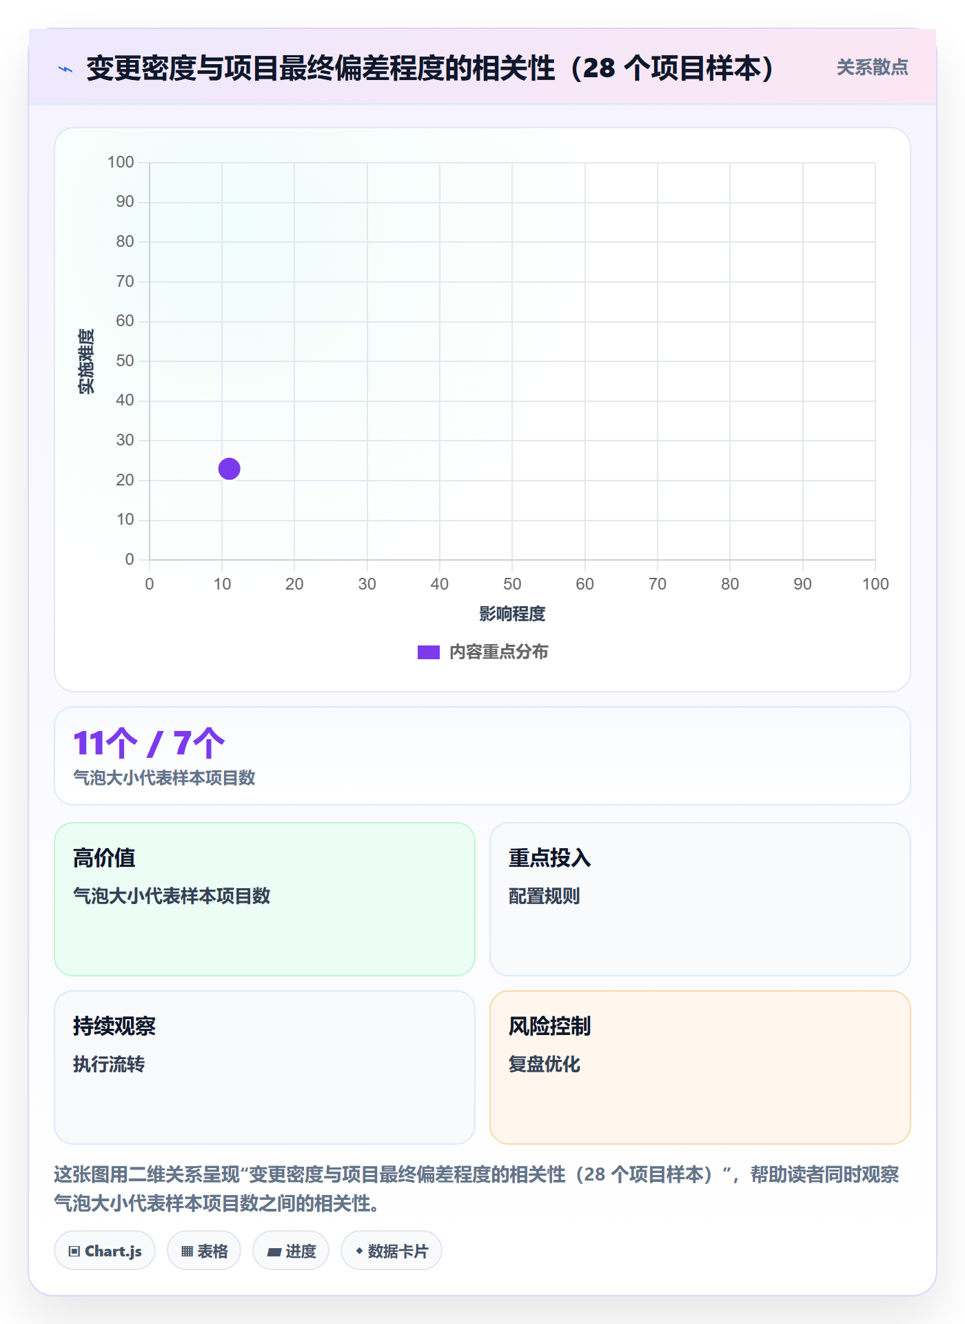The height and width of the screenshot is (1324, 965).
Task: Click the diamond icon in 数据卡片 chip
Action: point(359,1251)
